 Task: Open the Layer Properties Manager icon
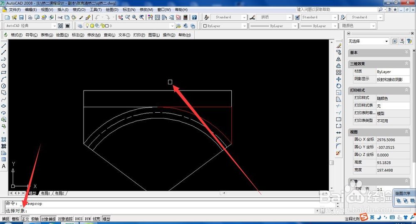(80, 26)
